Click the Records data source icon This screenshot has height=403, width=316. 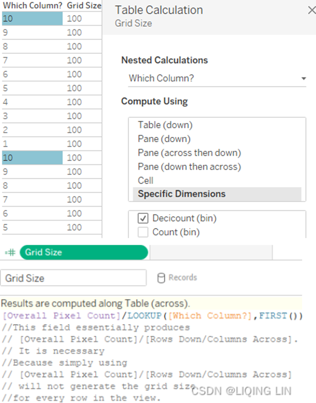click(161, 278)
